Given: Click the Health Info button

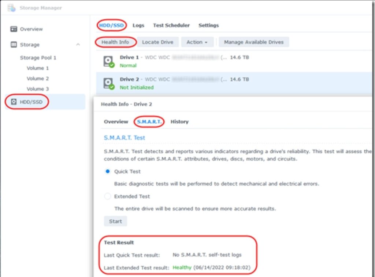Looking at the screenshot, I should click(x=115, y=42).
